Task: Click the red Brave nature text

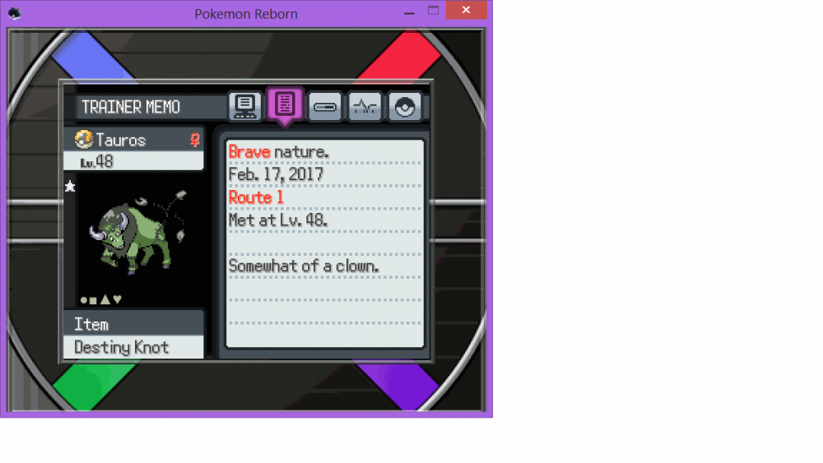Action: (x=249, y=151)
